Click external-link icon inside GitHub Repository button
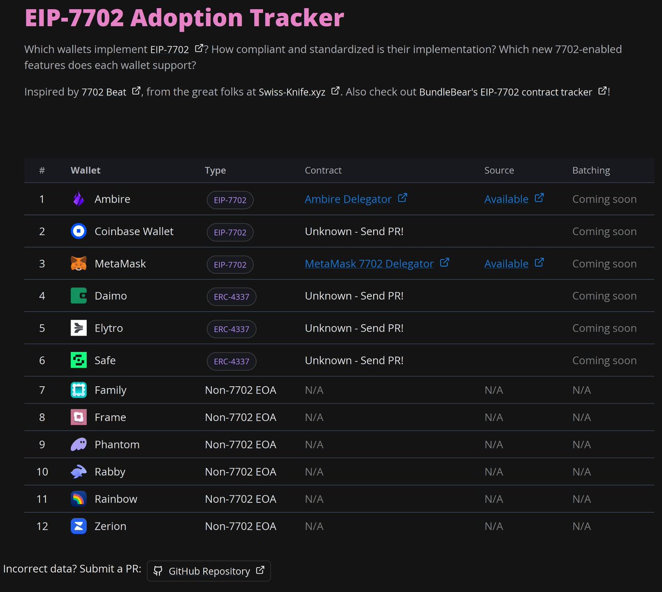662x592 pixels. 260,570
